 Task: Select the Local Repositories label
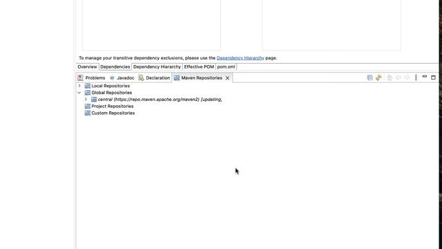point(110,86)
